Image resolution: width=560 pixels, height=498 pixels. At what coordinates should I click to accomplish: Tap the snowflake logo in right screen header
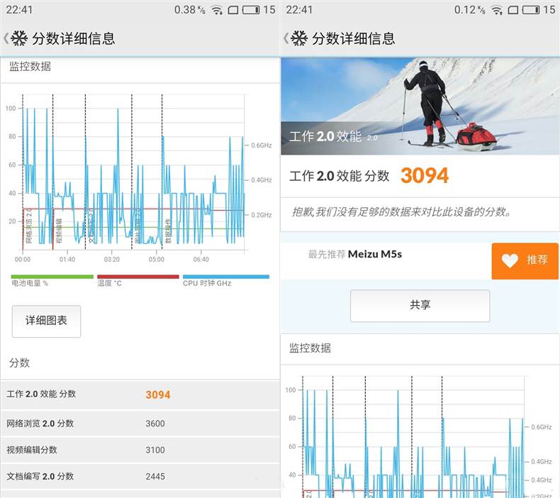tap(300, 38)
